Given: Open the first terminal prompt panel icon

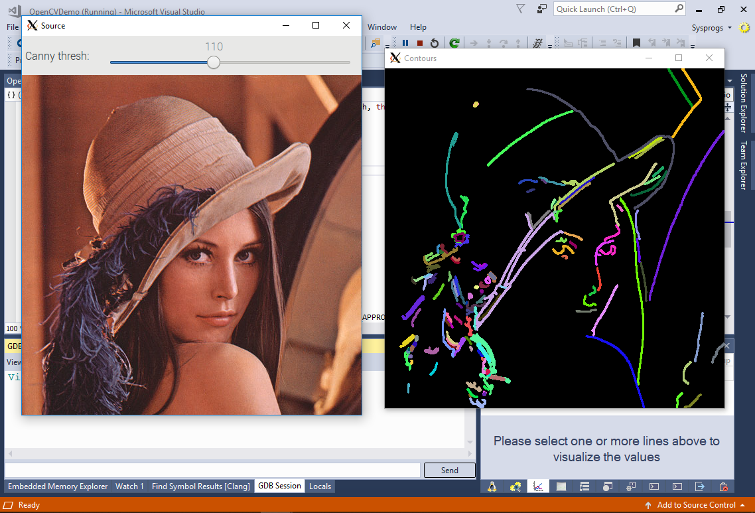Looking at the screenshot, I should 653,486.
